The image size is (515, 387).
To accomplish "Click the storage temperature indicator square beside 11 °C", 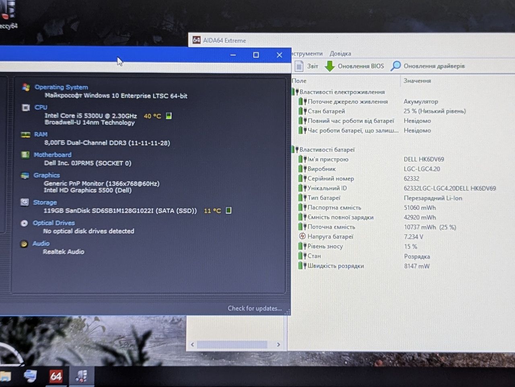I will coord(229,210).
